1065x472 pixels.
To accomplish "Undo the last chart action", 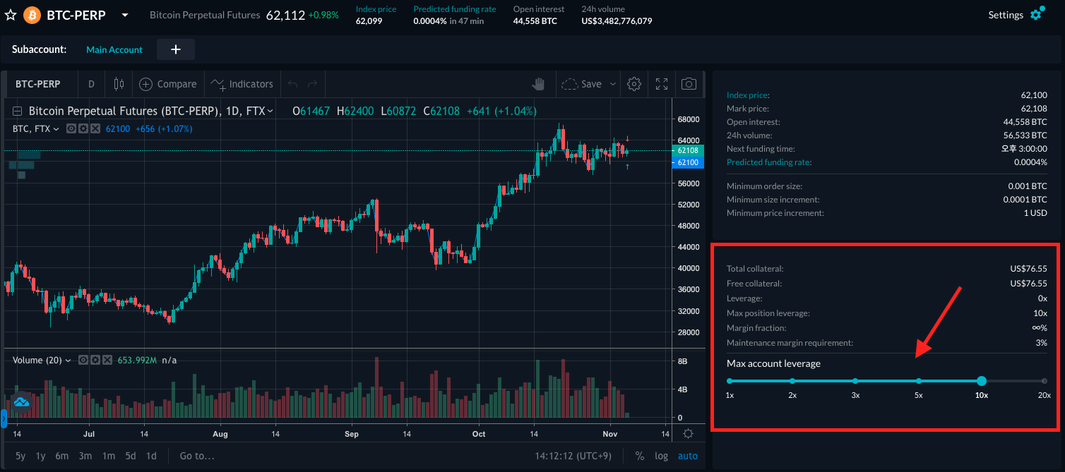I will click(x=293, y=84).
